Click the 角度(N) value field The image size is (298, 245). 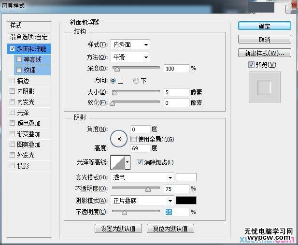tap(140, 130)
